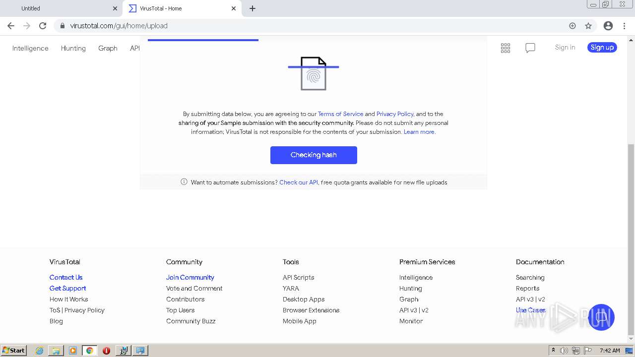Click the browser back arrow

pos(11,26)
